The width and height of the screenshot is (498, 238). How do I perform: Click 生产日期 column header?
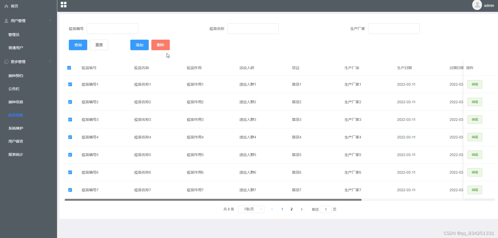tap(404, 68)
